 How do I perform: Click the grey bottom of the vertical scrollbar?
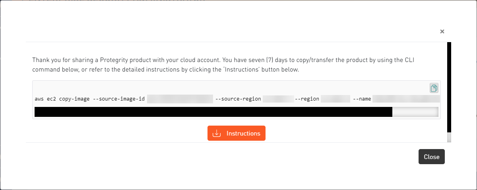click(449, 138)
